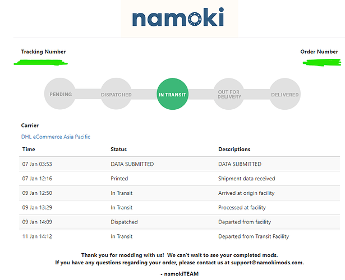Click the Tracking Number label
Screen dimensions: 345x280
43,52
